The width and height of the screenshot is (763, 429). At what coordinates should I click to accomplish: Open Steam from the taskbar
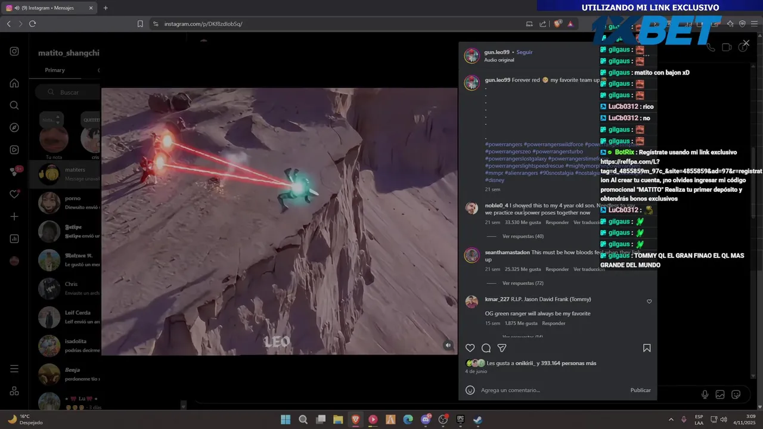click(477, 419)
